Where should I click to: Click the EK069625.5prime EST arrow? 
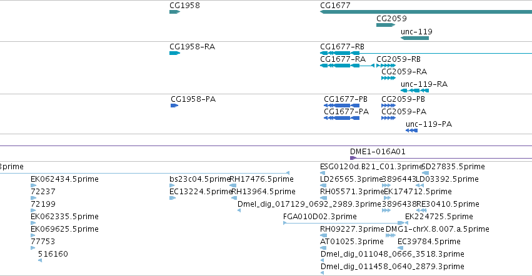[33, 235]
